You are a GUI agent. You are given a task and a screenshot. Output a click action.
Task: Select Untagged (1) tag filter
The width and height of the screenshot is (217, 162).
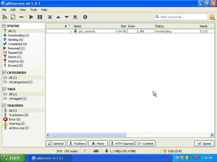pyautogui.click(x=15, y=99)
